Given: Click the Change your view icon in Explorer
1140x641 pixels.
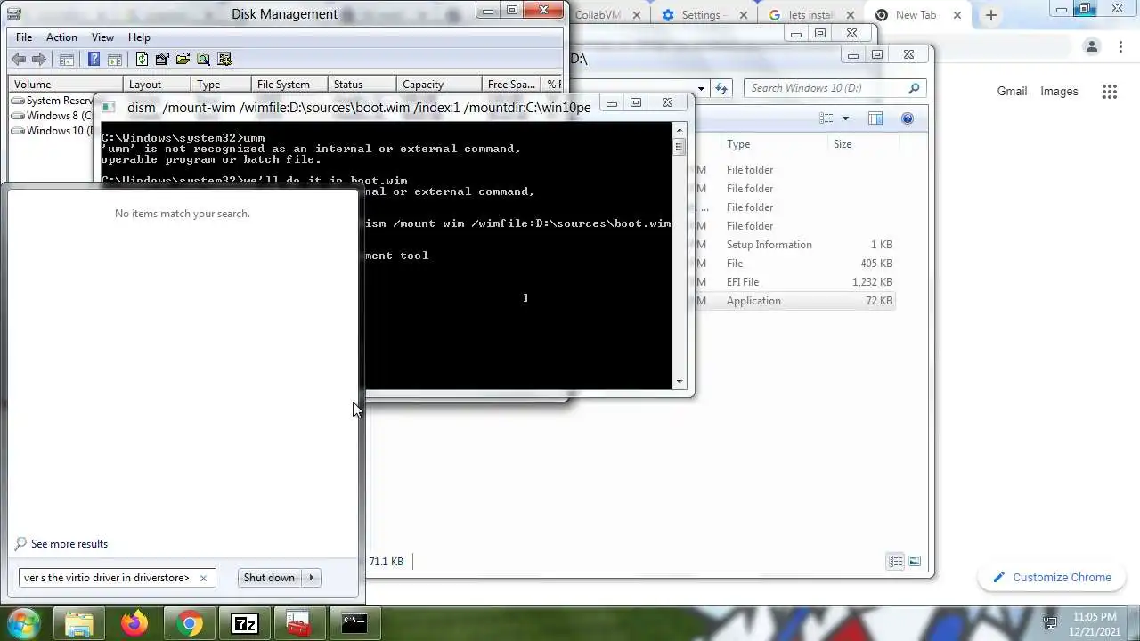Looking at the screenshot, I should click(x=826, y=118).
